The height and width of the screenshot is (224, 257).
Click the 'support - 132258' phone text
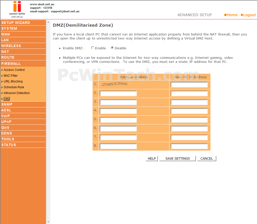41,8
